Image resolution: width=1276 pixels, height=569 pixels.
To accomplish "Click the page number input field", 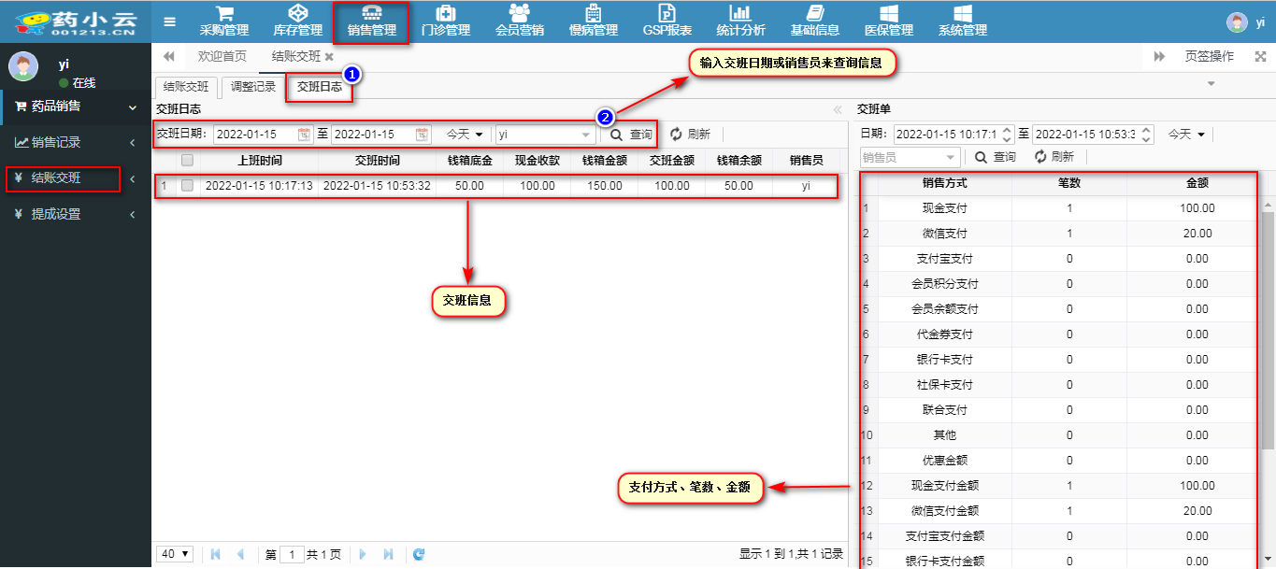I will (292, 554).
